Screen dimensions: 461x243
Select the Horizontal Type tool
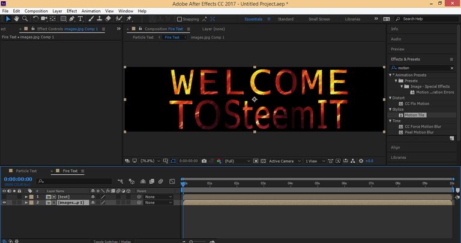(x=80, y=19)
